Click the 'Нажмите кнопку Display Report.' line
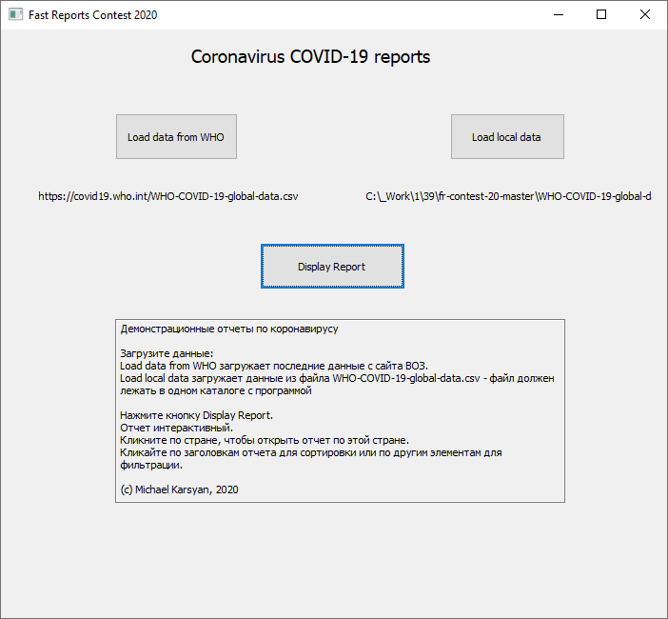This screenshot has height=619, width=668. point(197,415)
